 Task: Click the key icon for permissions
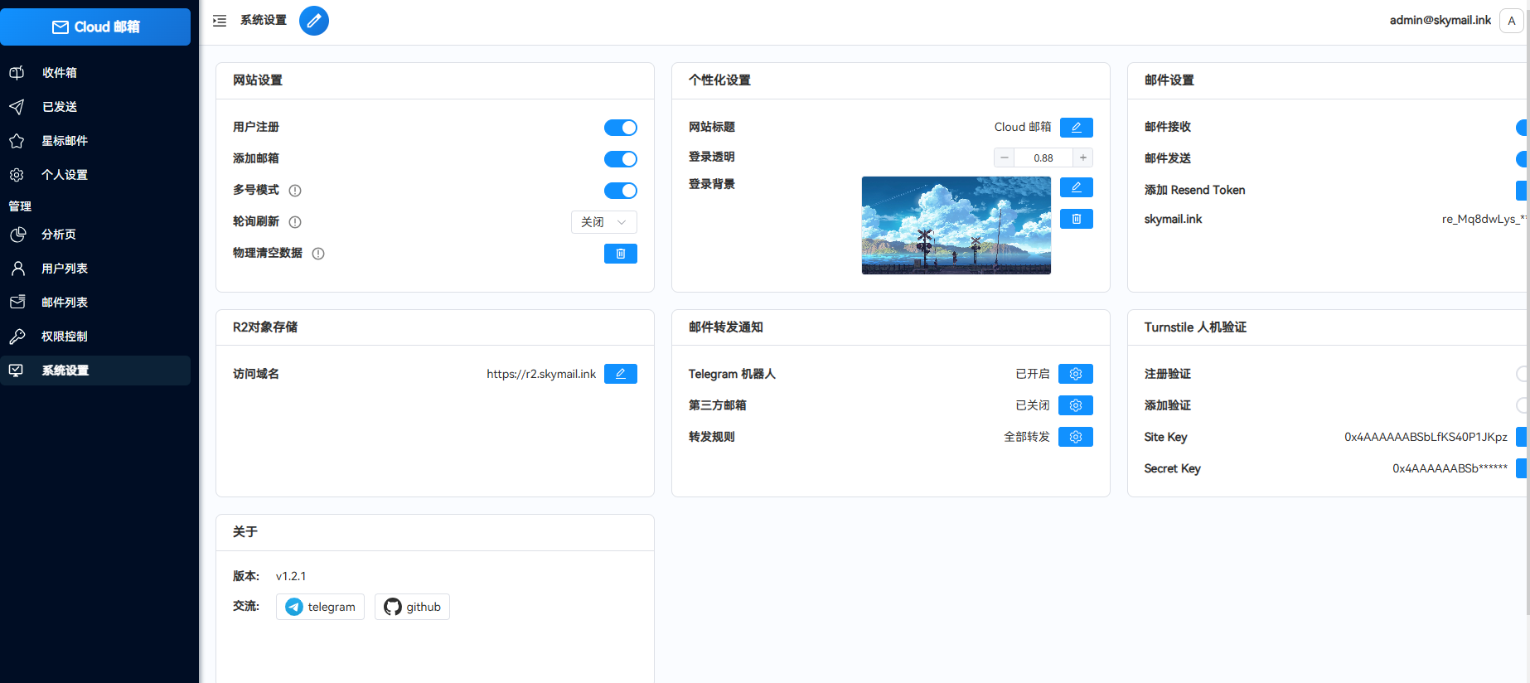click(17, 337)
